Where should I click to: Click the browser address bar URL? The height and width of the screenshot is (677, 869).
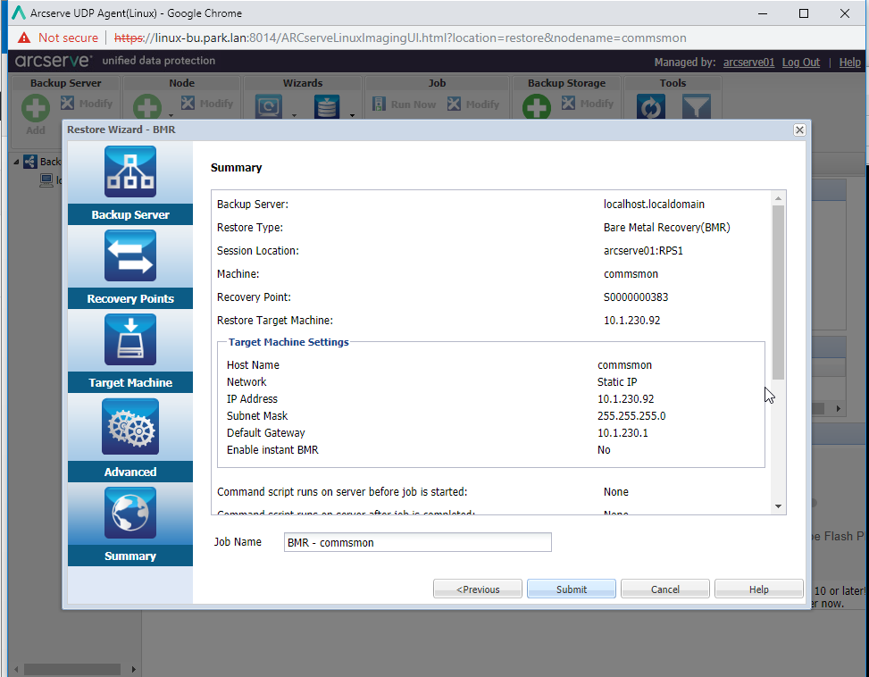pos(400,38)
